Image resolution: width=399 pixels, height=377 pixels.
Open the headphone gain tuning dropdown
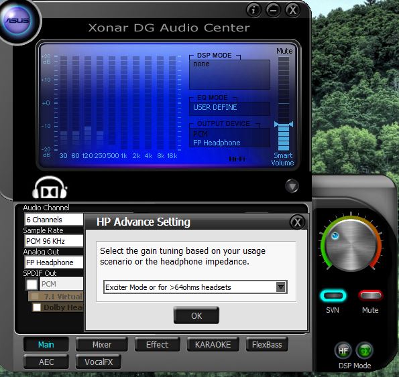pos(195,287)
